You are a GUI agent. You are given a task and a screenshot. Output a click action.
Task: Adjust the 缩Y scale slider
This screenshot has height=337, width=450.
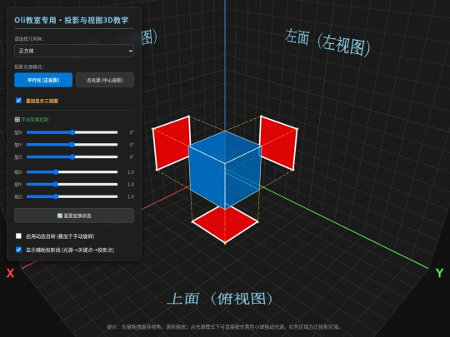72,184
